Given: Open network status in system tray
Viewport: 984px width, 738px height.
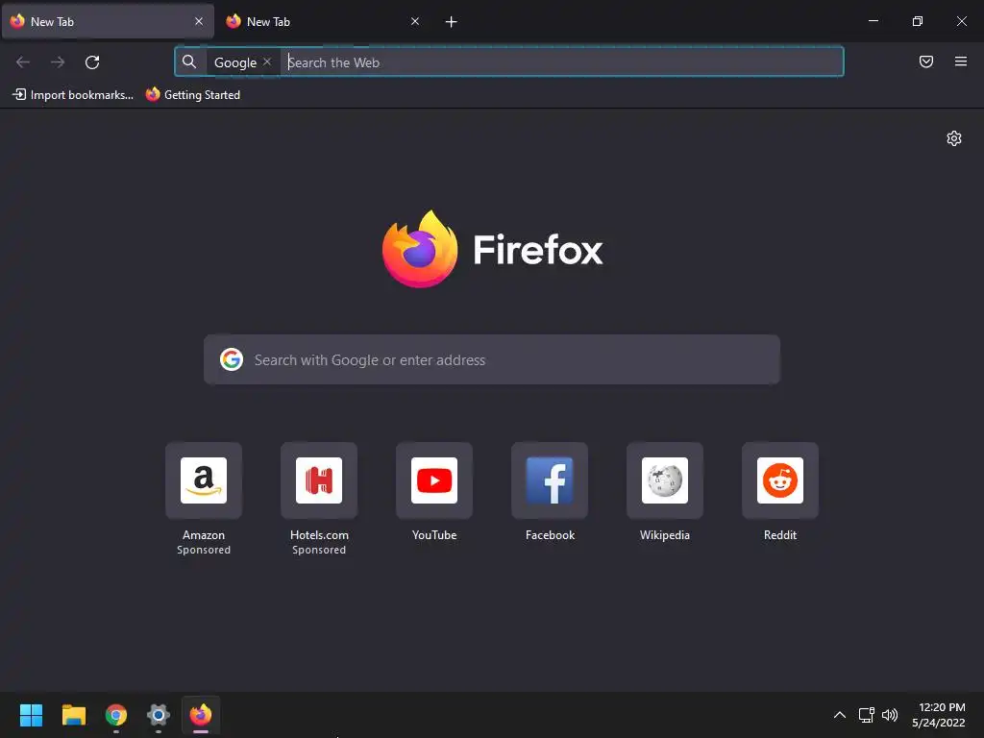Looking at the screenshot, I should pyautogui.click(x=867, y=715).
